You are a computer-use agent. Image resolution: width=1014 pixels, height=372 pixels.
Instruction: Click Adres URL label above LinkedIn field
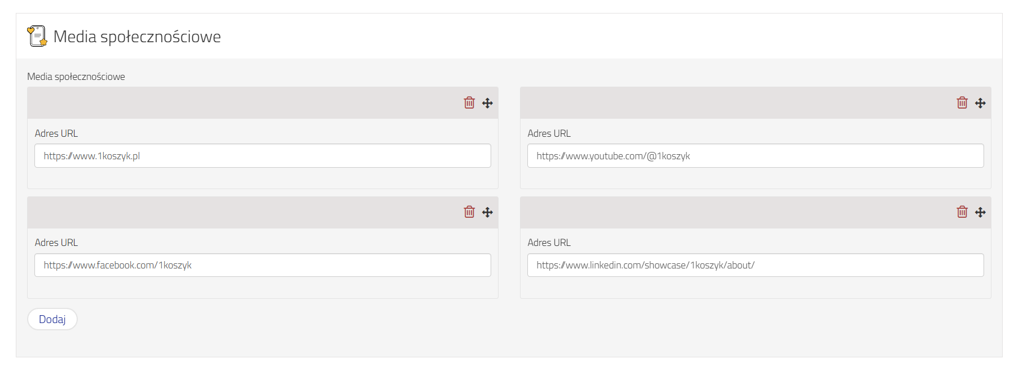click(x=549, y=243)
